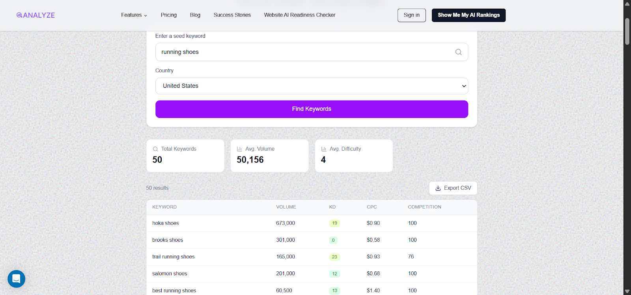Click the CPC column header

pyautogui.click(x=372, y=207)
